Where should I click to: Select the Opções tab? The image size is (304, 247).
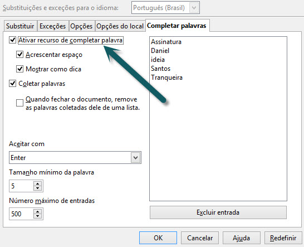point(81,26)
